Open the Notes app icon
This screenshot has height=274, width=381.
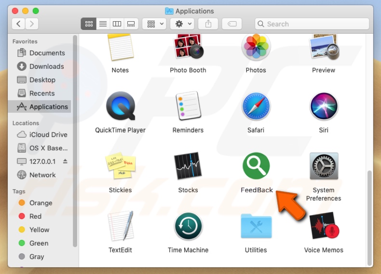pyautogui.click(x=121, y=47)
